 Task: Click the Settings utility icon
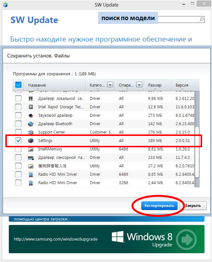click(x=31, y=141)
